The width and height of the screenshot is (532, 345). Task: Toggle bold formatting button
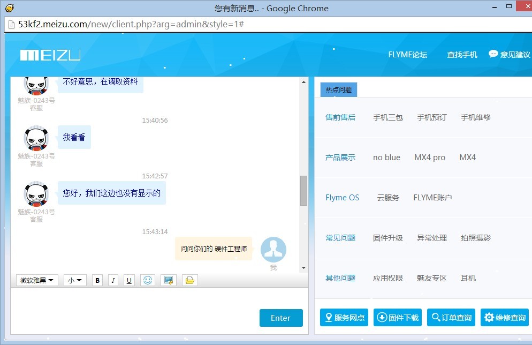(98, 281)
